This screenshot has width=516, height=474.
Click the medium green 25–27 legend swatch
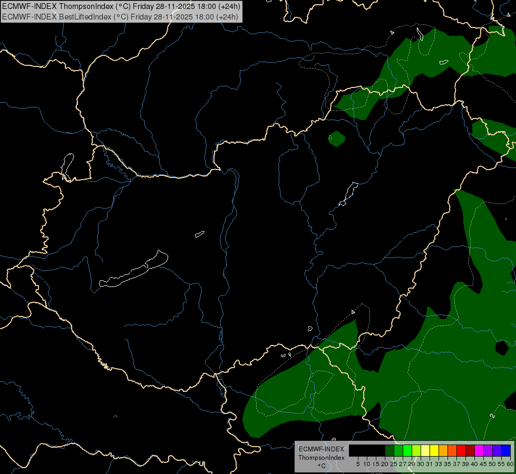coord(398,450)
